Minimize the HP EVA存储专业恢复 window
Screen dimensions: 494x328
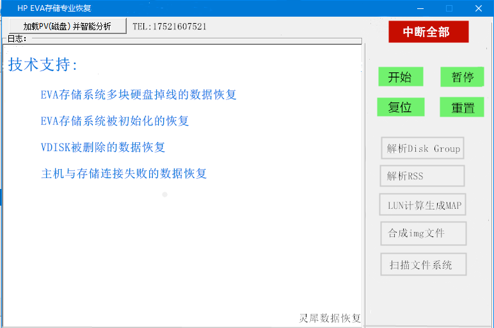tap(420, 8)
